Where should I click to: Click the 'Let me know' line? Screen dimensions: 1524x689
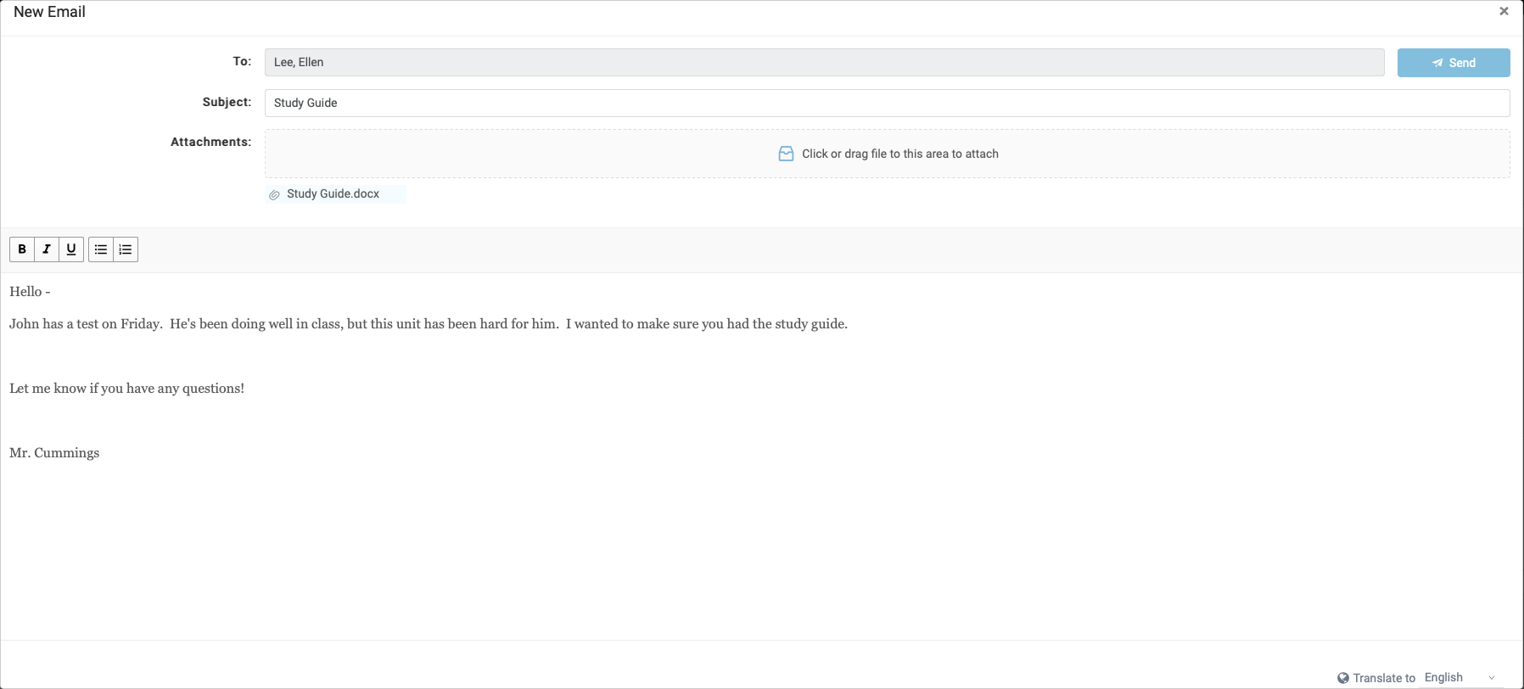[x=126, y=388]
